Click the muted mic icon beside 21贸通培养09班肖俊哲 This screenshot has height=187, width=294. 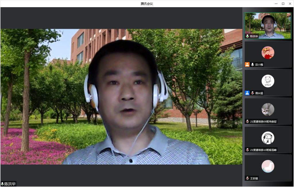coord(247,122)
